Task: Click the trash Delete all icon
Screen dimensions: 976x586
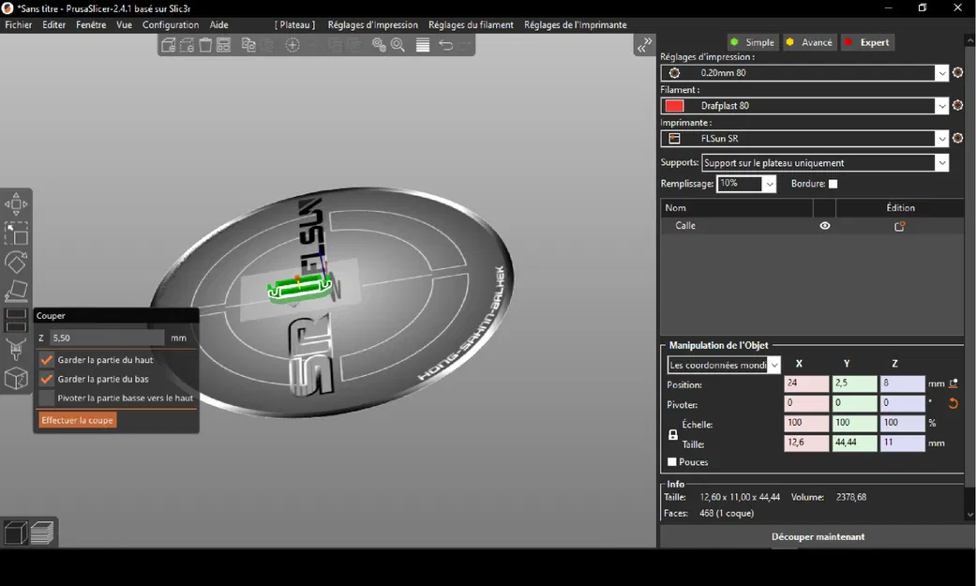Action: click(205, 45)
